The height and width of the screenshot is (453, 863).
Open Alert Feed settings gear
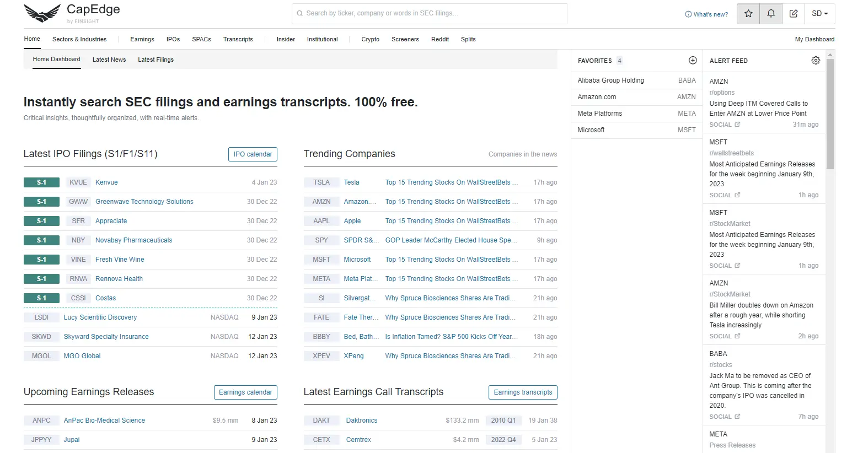[x=816, y=61]
